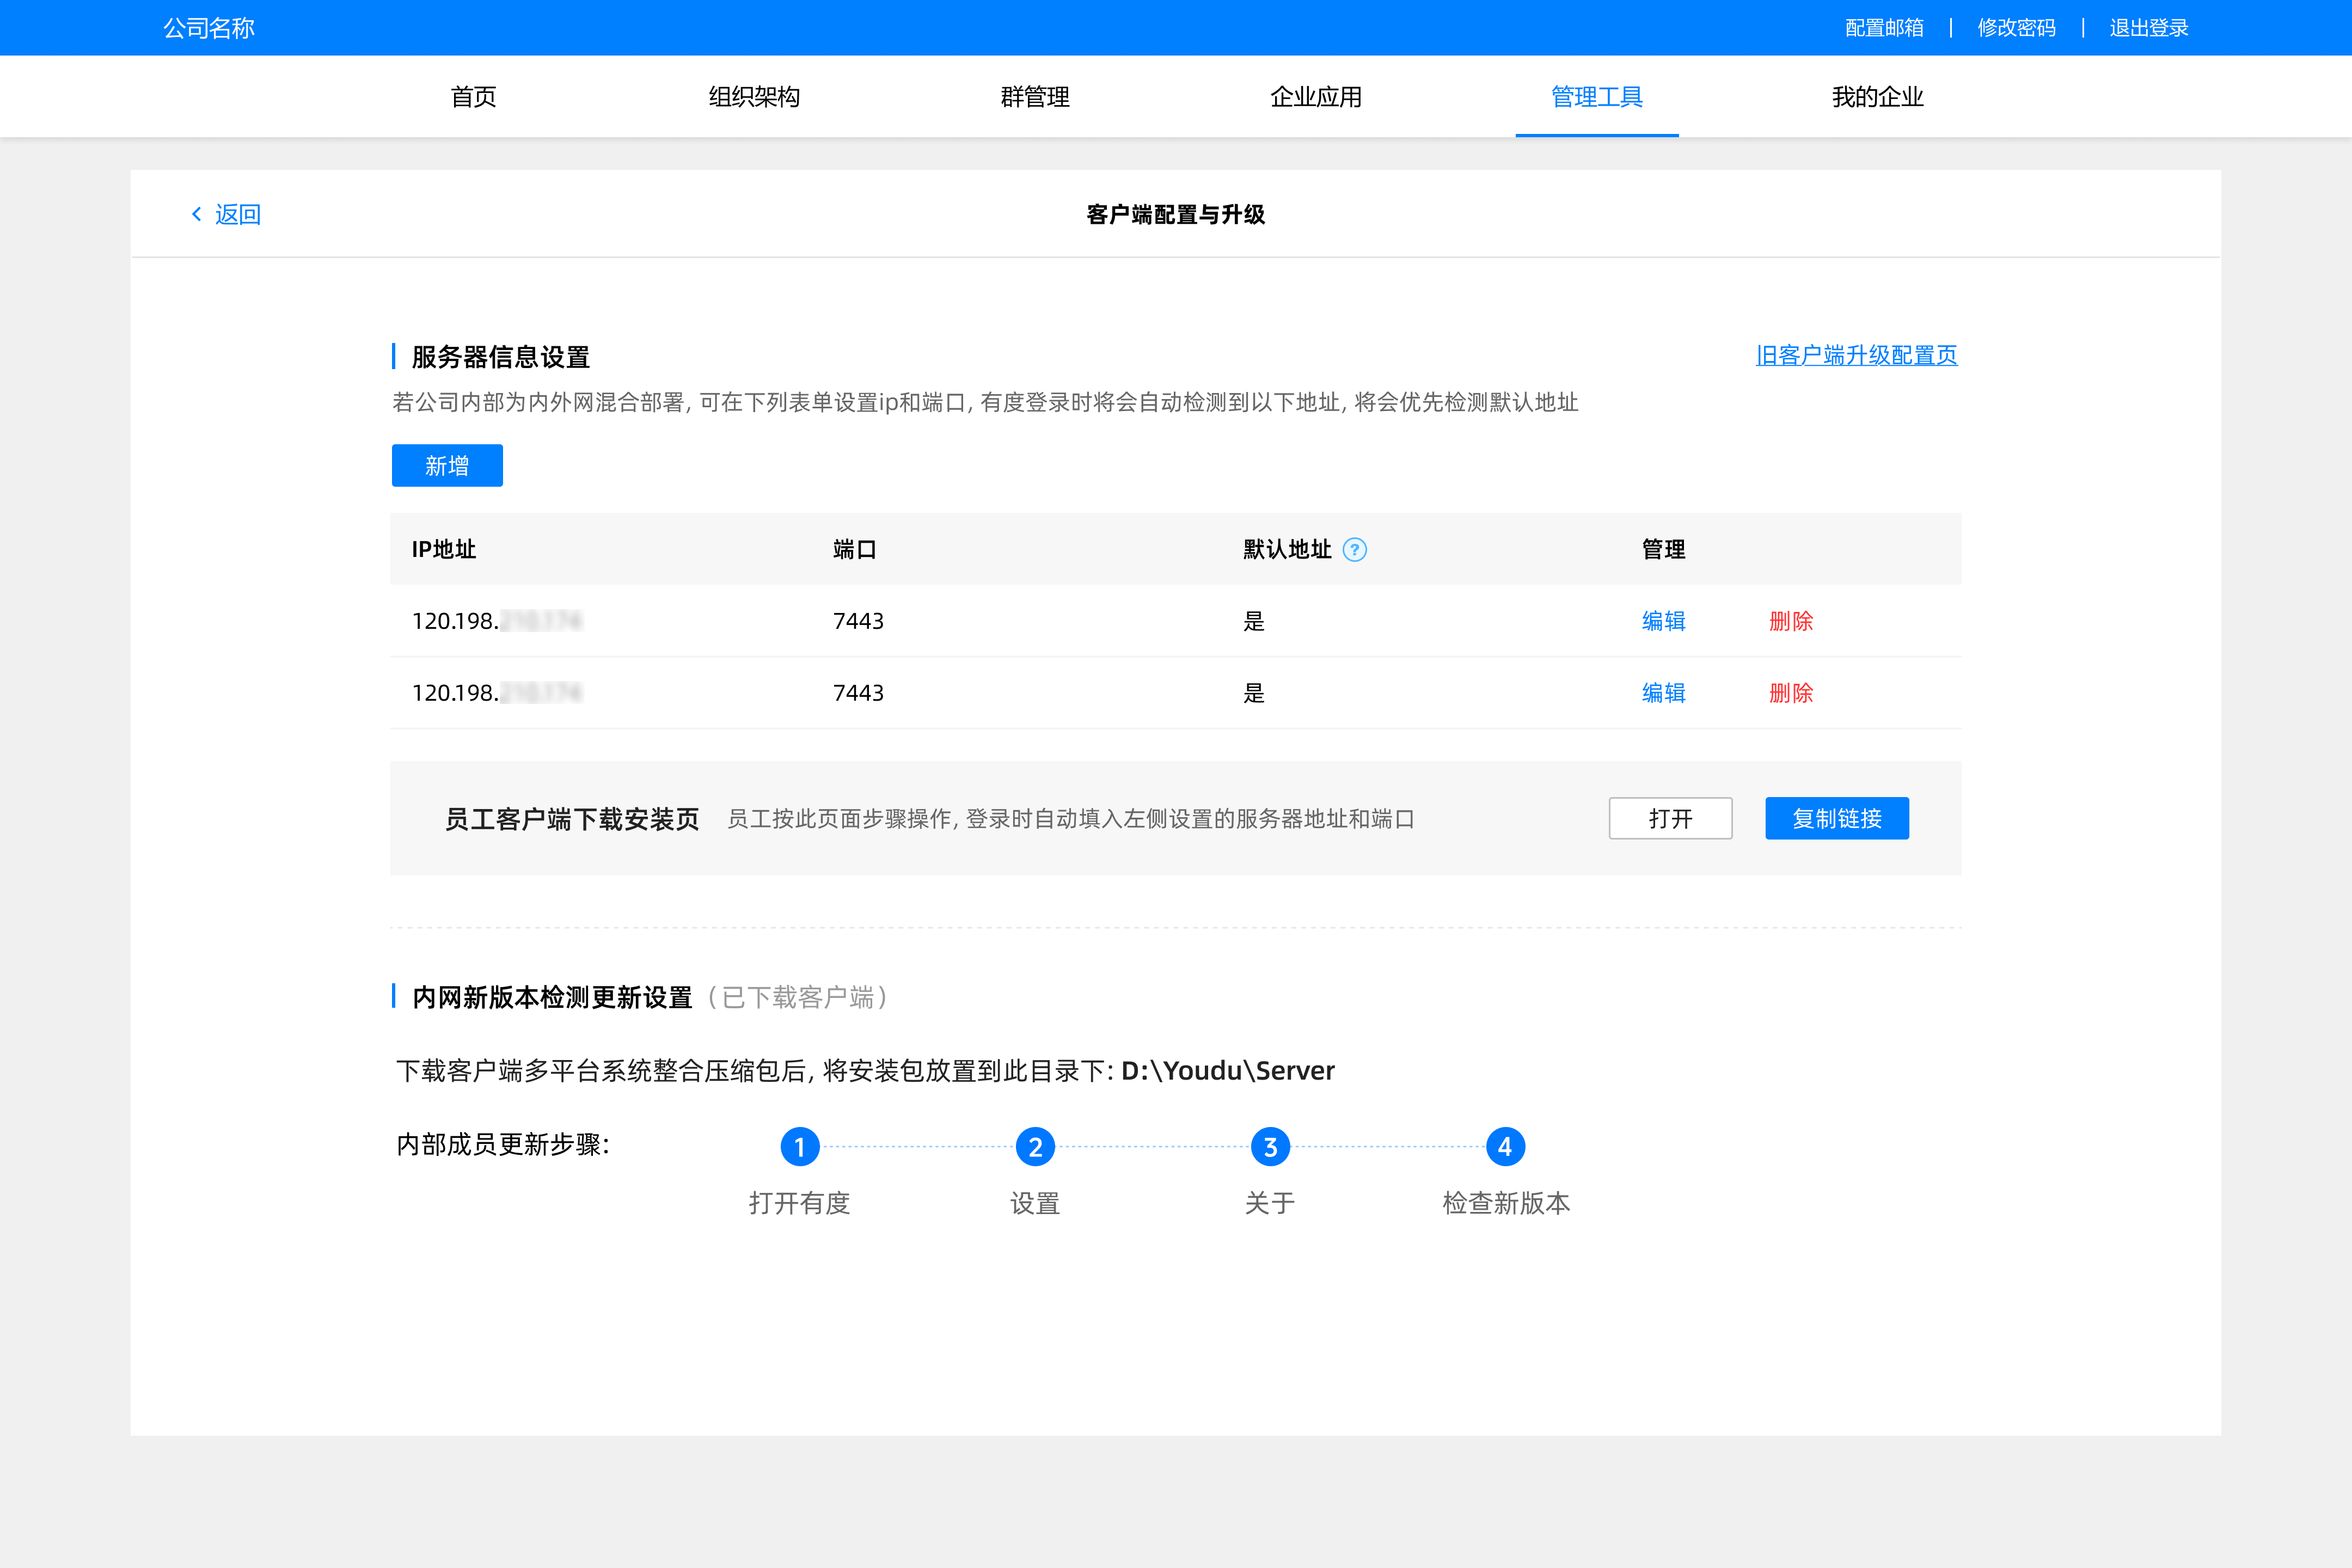The height and width of the screenshot is (1568, 2352).
Task: Click 修改密码 in header
Action: coord(2016,28)
